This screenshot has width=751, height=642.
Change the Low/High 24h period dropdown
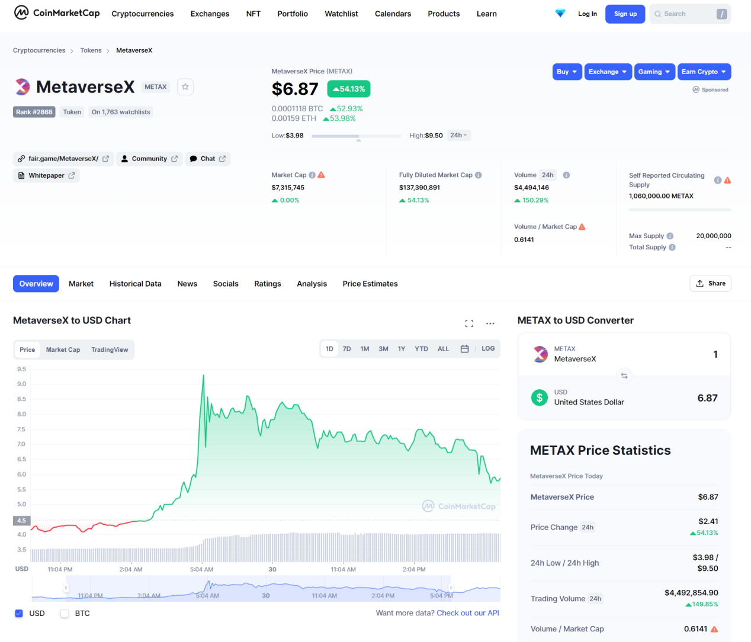click(x=459, y=136)
